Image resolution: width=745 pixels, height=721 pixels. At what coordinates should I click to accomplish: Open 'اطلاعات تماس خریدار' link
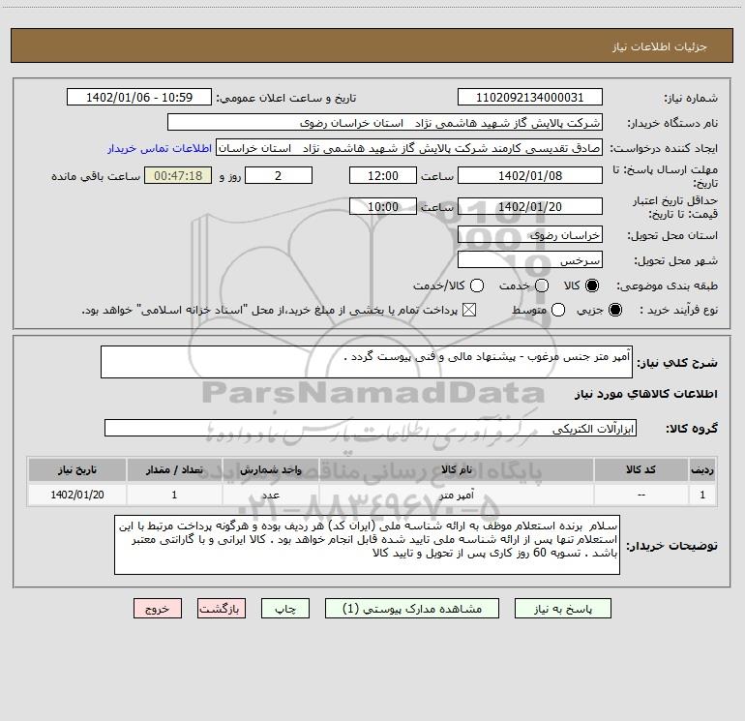coord(160,148)
